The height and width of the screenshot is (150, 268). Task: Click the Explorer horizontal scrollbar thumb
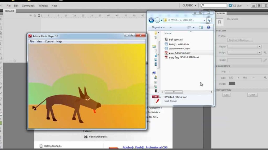174,92
